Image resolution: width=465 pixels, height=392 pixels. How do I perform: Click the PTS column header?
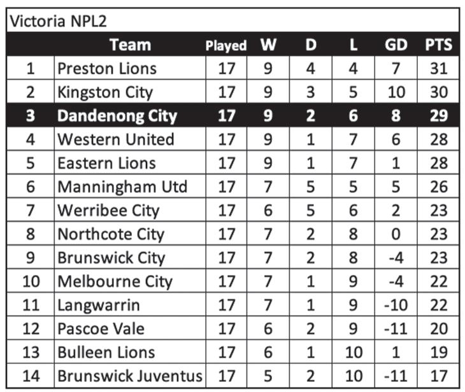click(x=439, y=45)
